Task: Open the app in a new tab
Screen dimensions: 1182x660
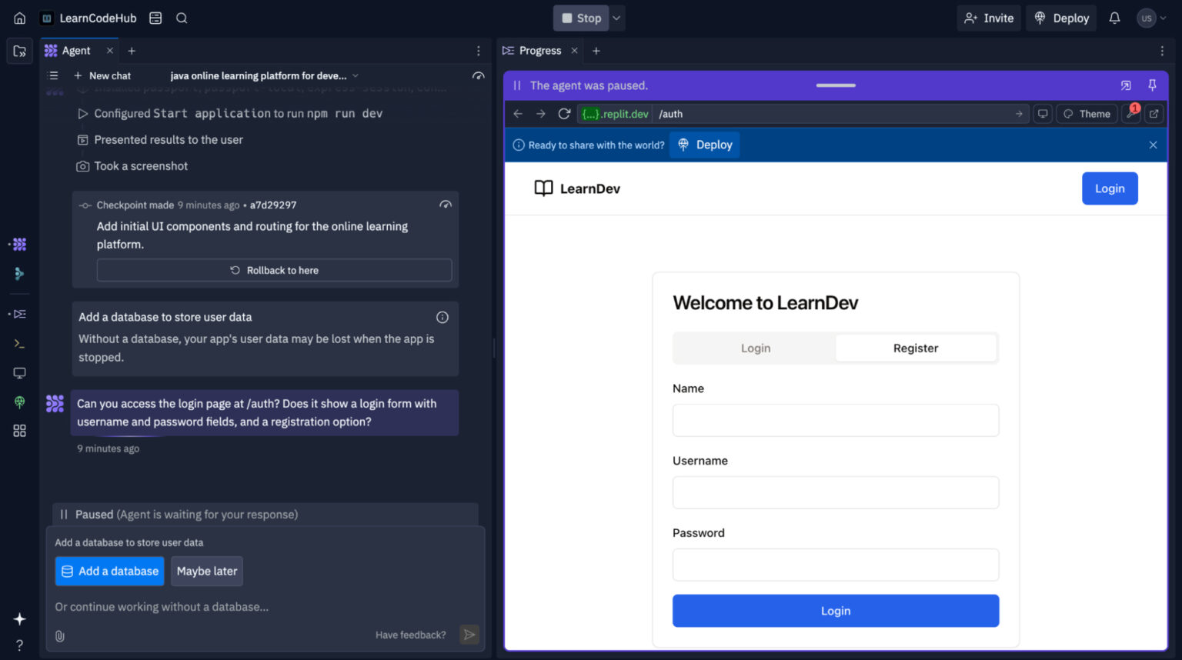Action: 1154,113
